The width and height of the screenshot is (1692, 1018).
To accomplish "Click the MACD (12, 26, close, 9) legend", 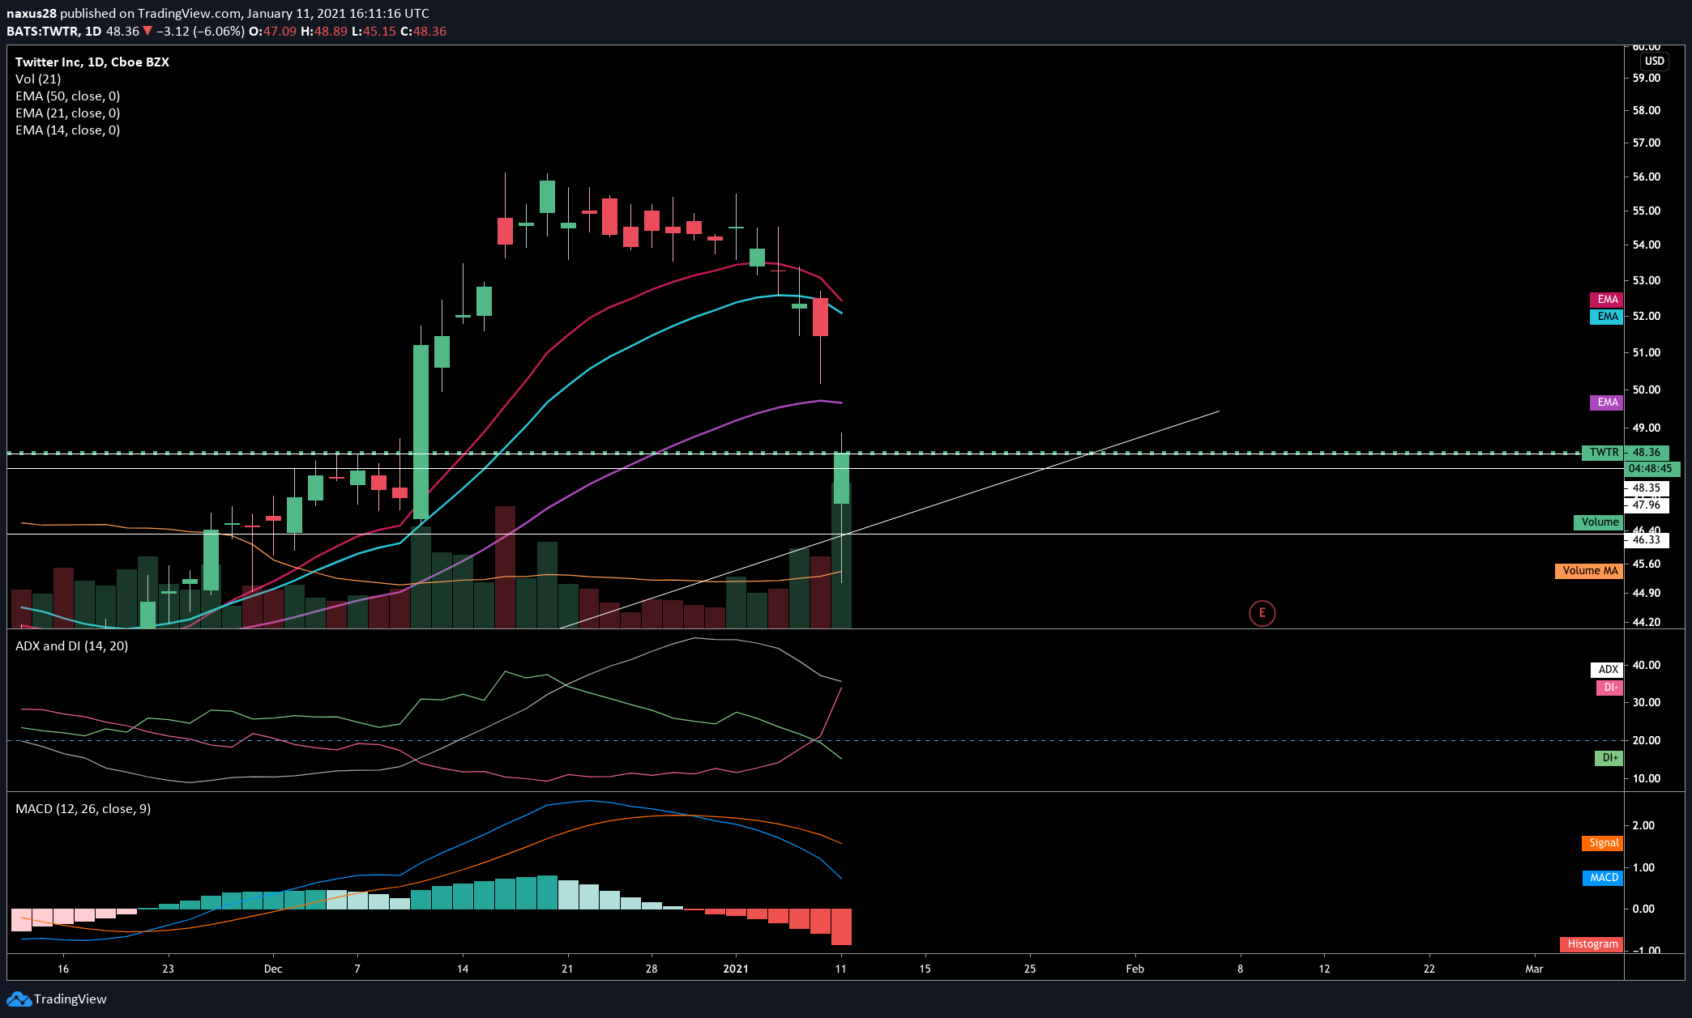I will click(x=83, y=808).
